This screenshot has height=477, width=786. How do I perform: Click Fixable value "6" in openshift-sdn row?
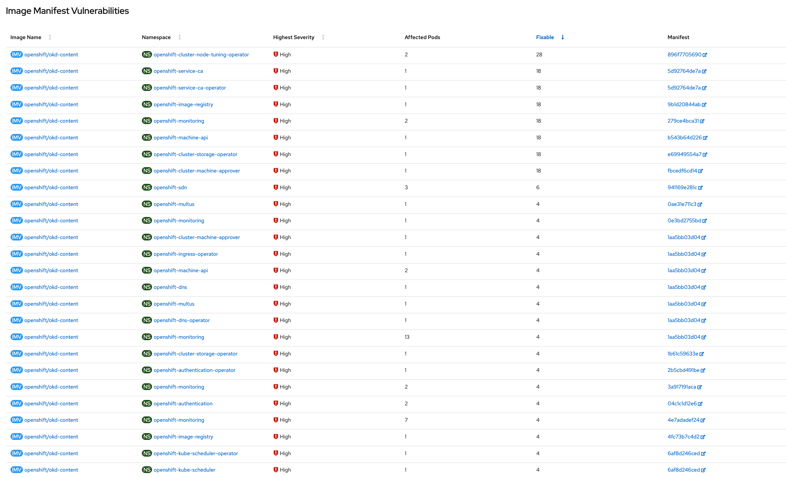538,187
